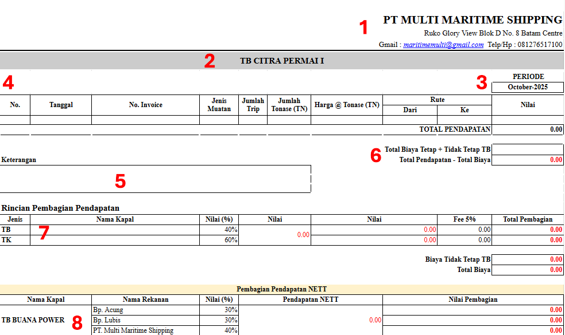The height and width of the screenshot is (335, 565).
Task: Select the 60% Nilai cell for TK
Action: tap(219, 240)
